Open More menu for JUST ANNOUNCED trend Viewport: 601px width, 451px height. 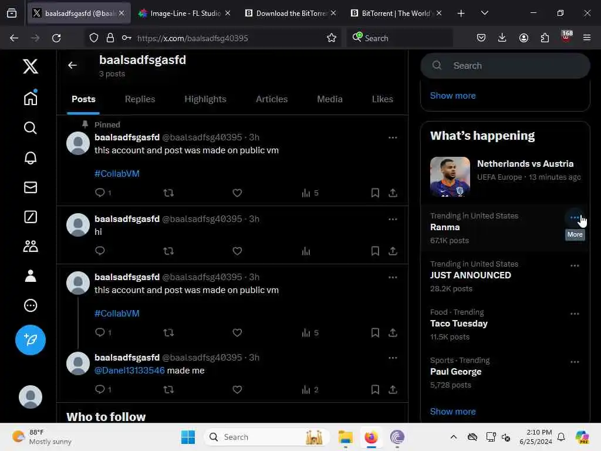tap(575, 265)
